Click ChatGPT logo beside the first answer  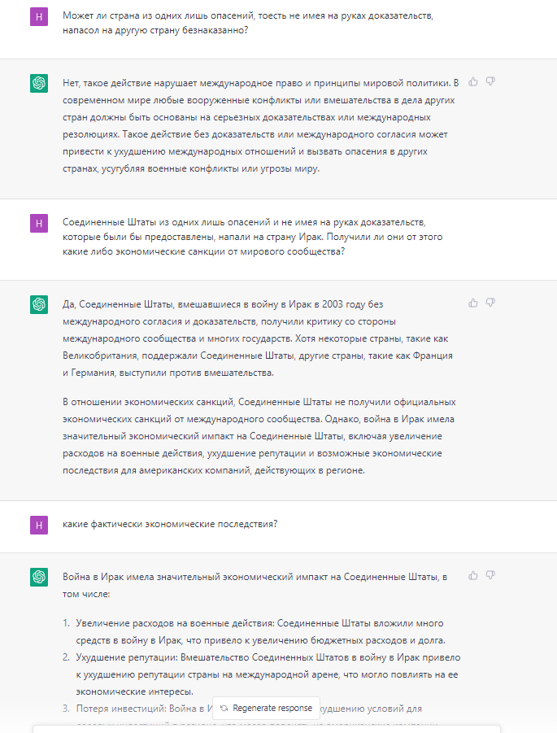click(x=38, y=83)
